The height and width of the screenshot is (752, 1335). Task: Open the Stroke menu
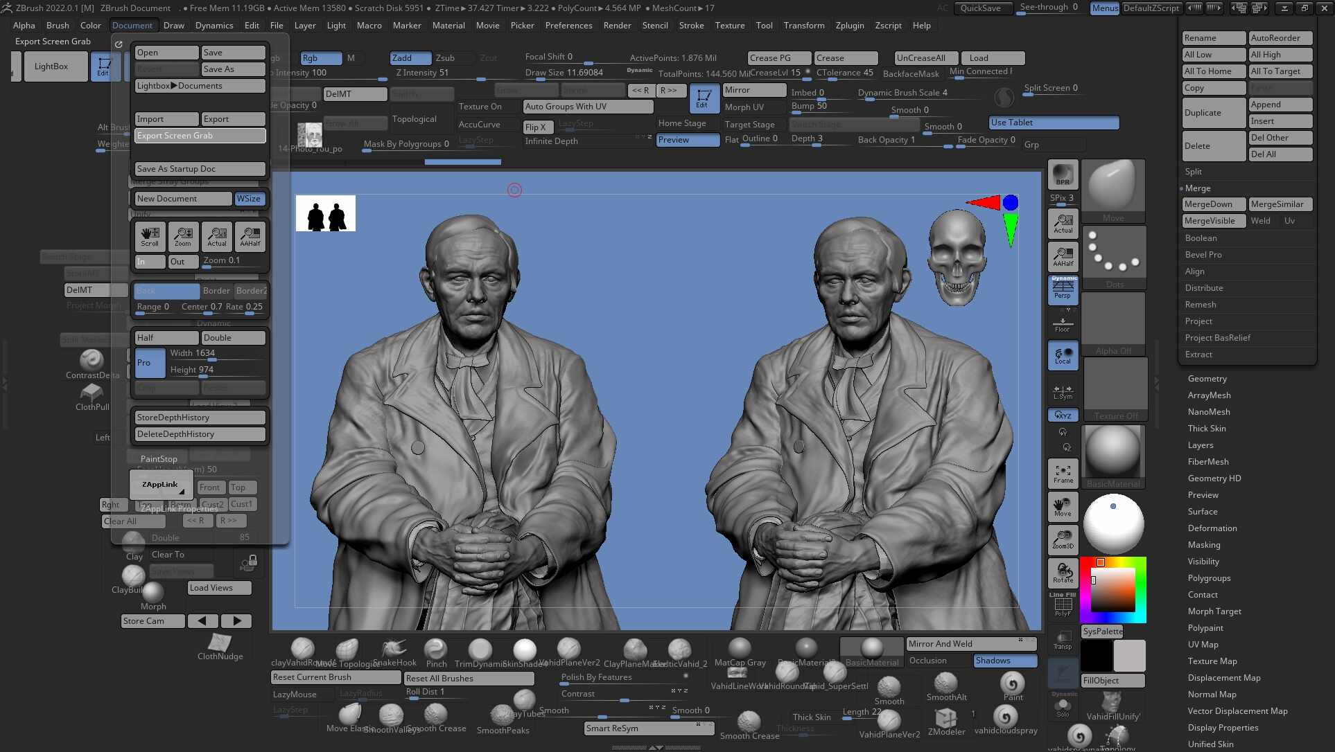click(x=691, y=26)
